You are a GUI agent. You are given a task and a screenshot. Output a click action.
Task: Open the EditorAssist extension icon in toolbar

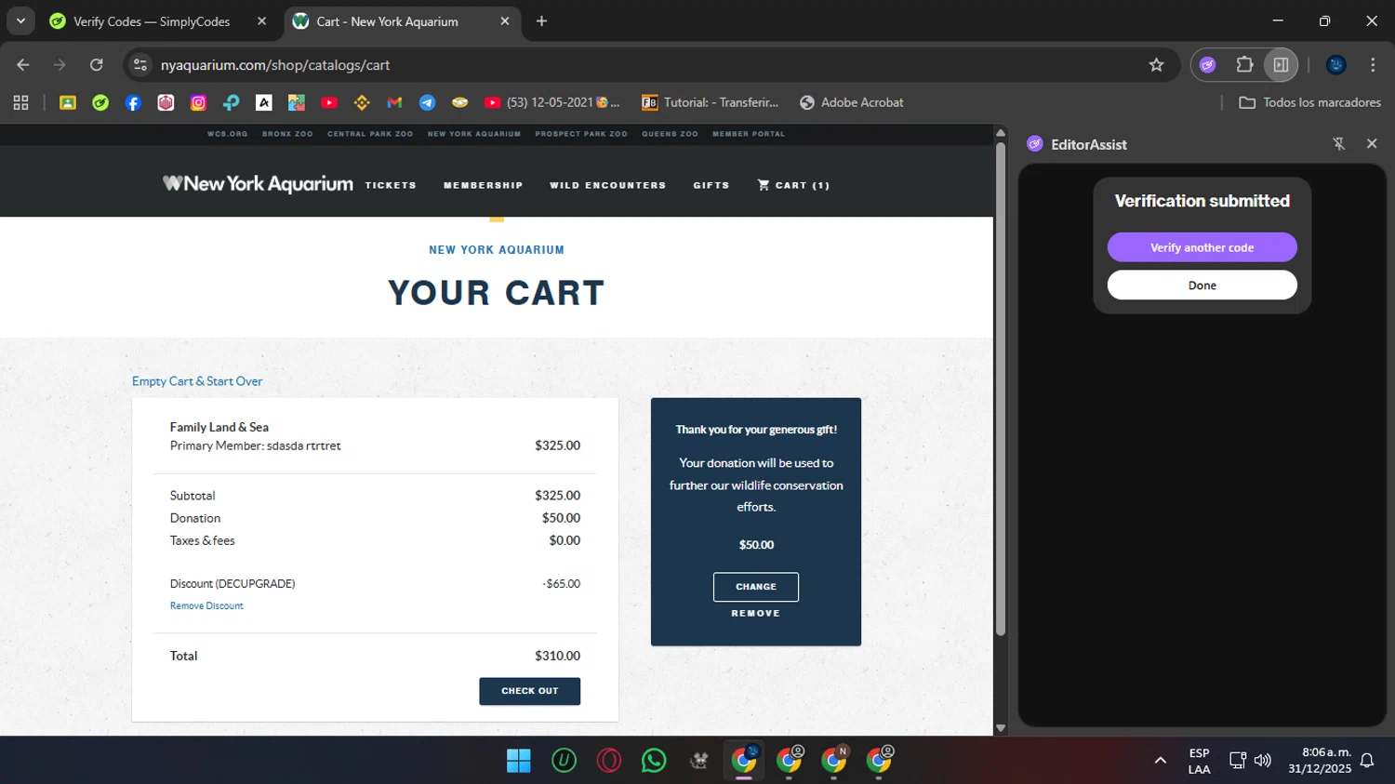click(1207, 65)
